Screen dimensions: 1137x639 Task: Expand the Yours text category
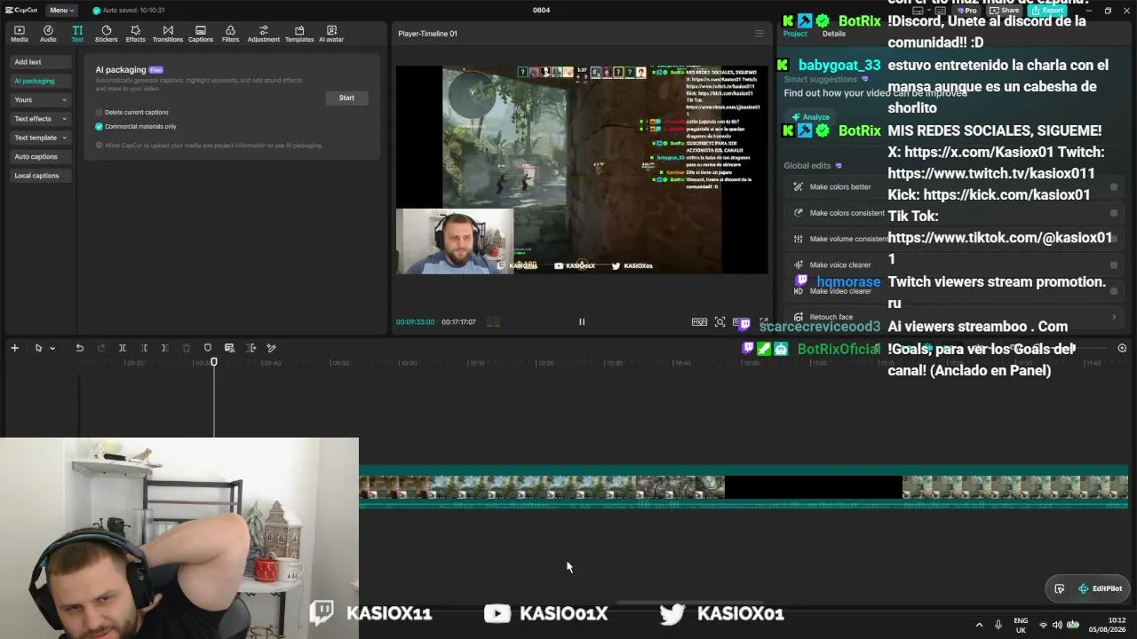[x=40, y=99]
